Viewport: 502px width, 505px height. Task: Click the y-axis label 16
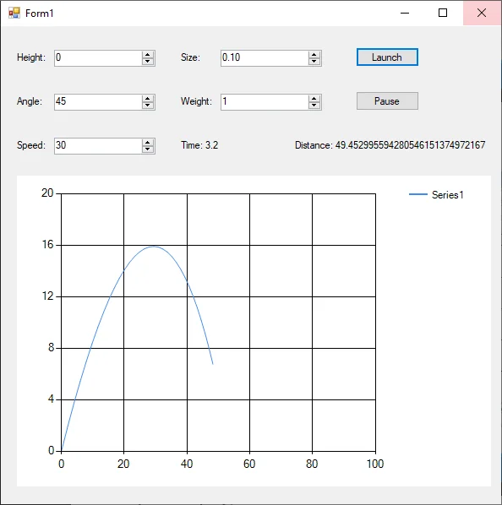pos(47,245)
